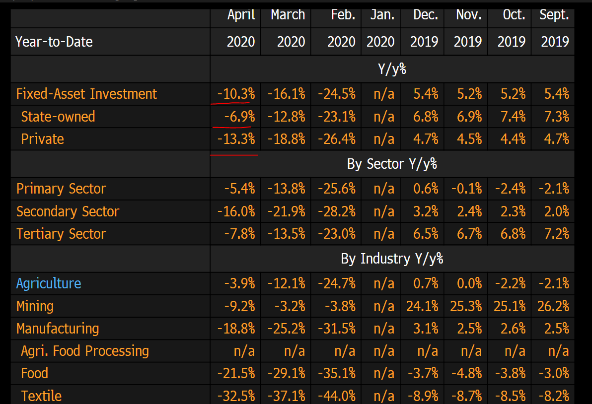Select the Manufacturing row label
This screenshot has height=404, width=592.
[58, 329]
